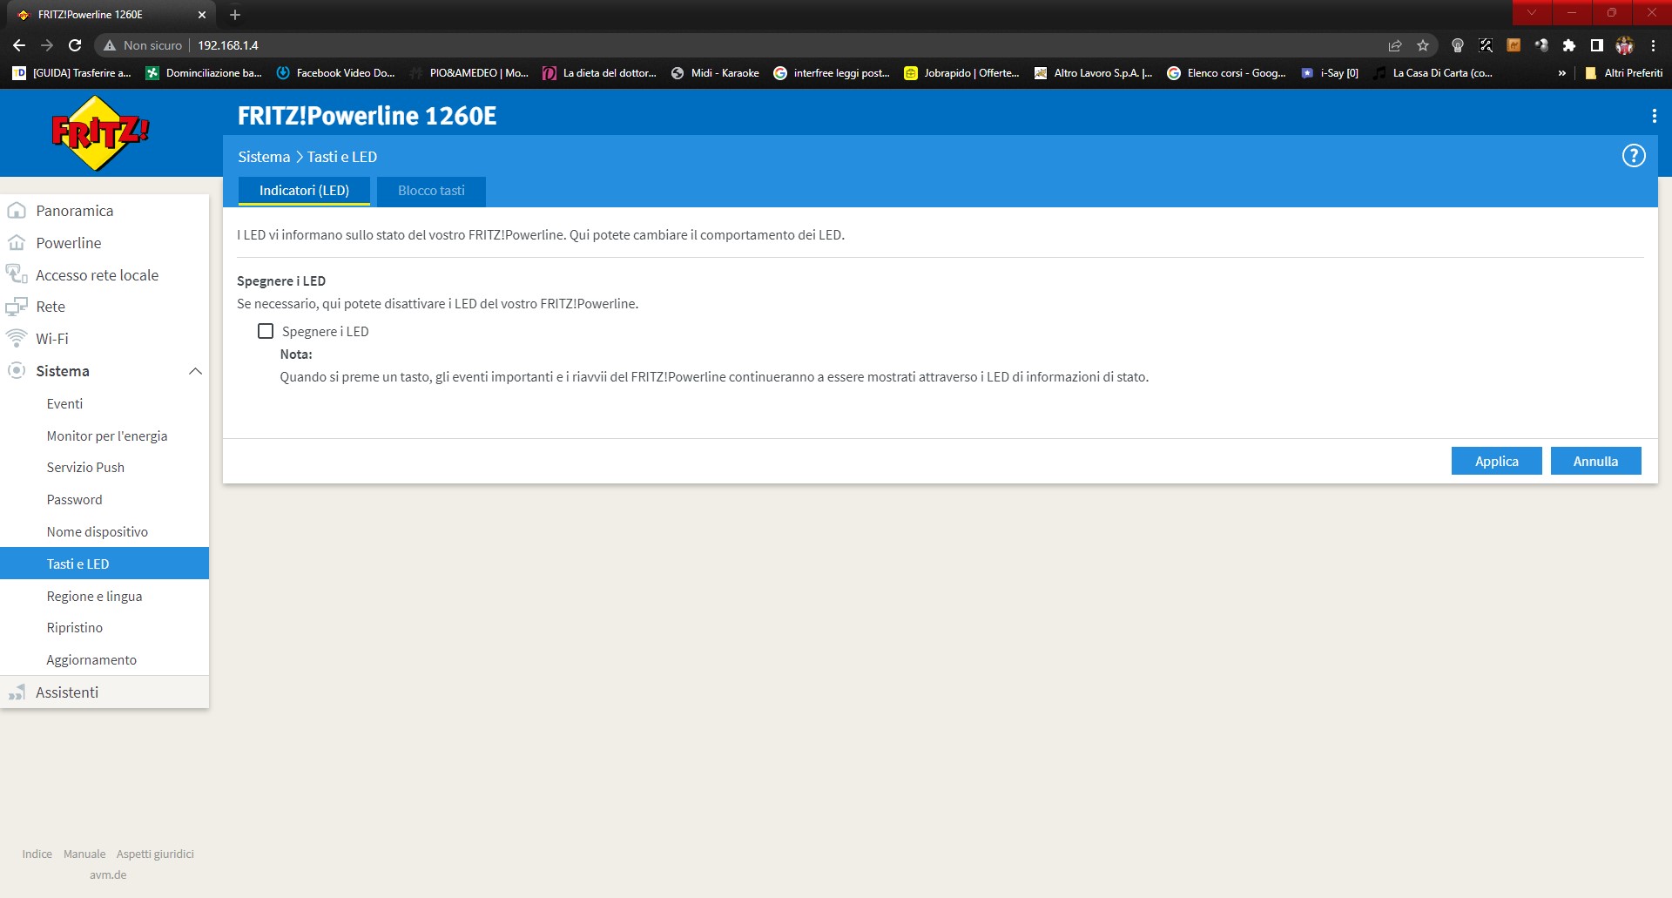Go to the Ripristino page
Viewport: 1672px width, 898px height.
pos(74,628)
